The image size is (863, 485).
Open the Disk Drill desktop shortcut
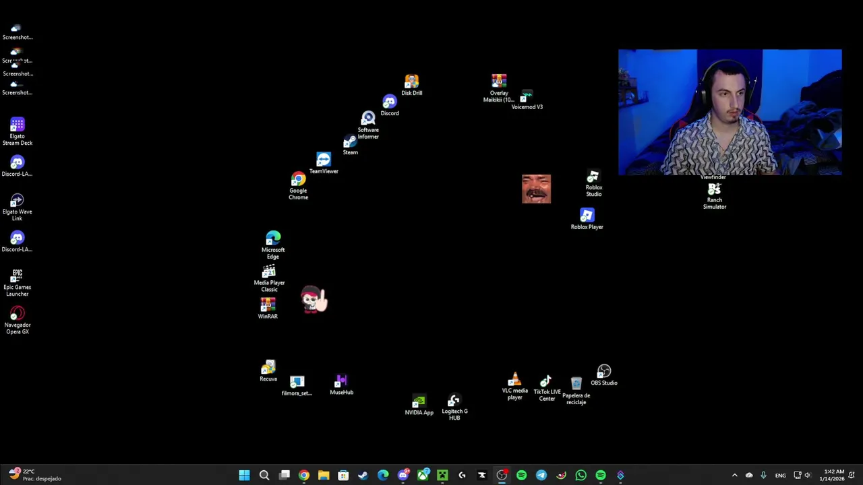tap(411, 86)
